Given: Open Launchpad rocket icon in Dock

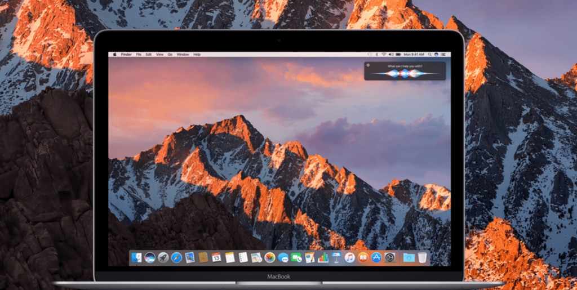Looking at the screenshot, I should [x=163, y=258].
